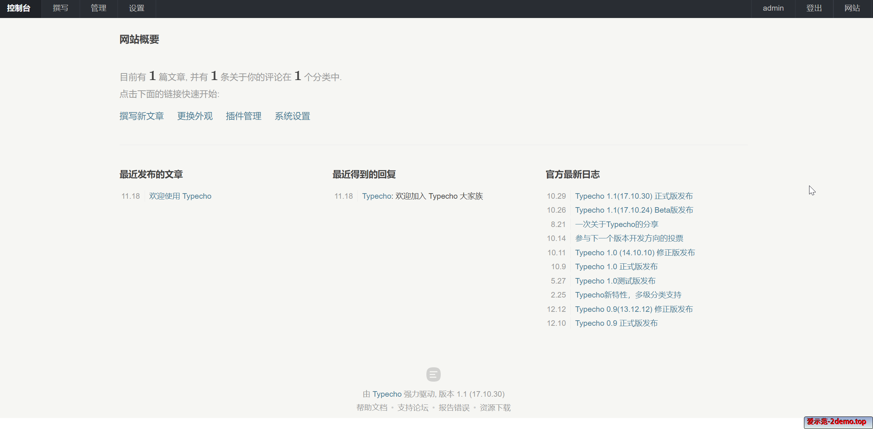Click 登出 to log out
The image size is (873, 429).
(814, 8)
